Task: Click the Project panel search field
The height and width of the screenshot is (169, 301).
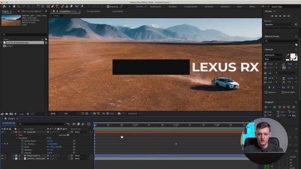Action: coord(24,35)
